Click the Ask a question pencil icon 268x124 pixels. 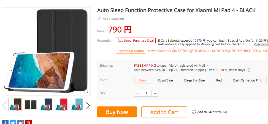pos(99,19)
